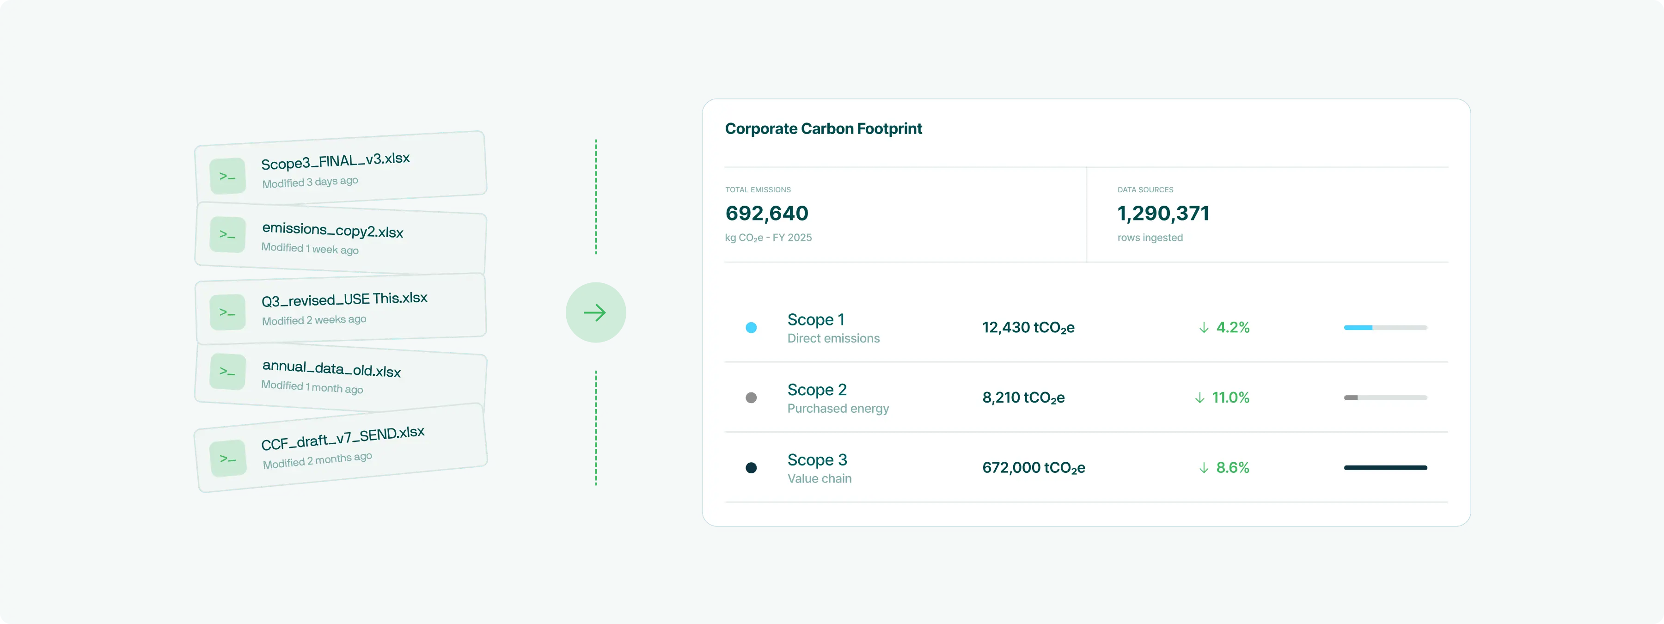Click the terminal icon beside CCF_draft_v7_SEND.xlsx
This screenshot has width=1664, height=624.
point(228,459)
